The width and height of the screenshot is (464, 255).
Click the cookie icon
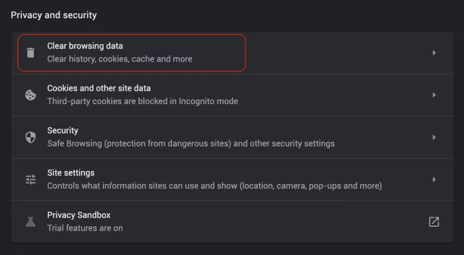(x=30, y=95)
